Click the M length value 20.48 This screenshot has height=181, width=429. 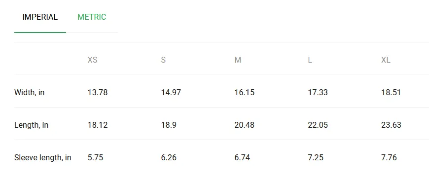(x=244, y=125)
